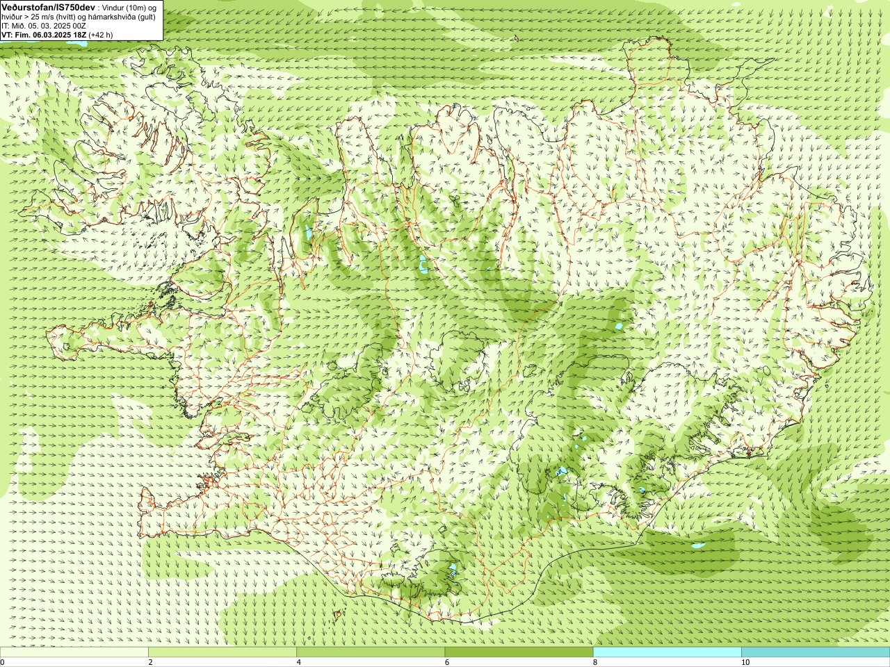Click the legend scale label "4"
The height and width of the screenshot is (667, 890).
tap(299, 662)
